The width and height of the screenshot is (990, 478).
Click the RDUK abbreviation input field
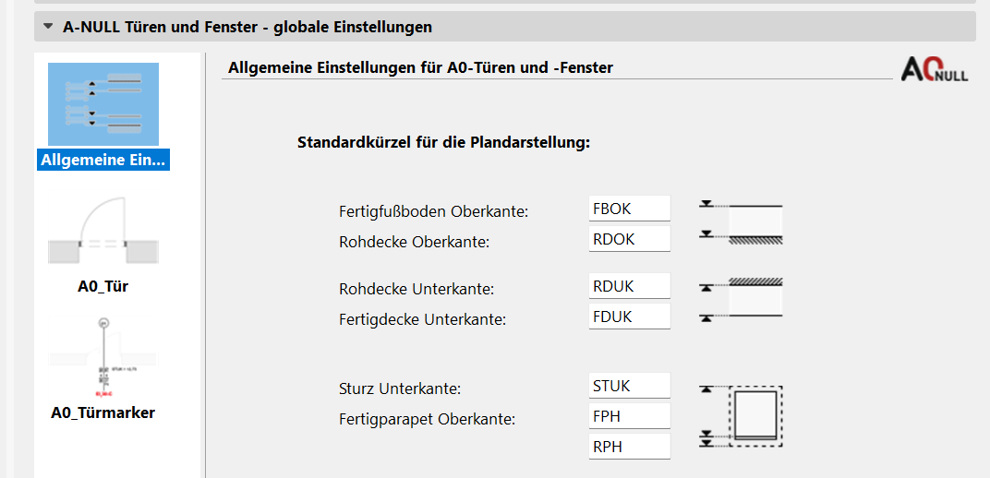630,286
